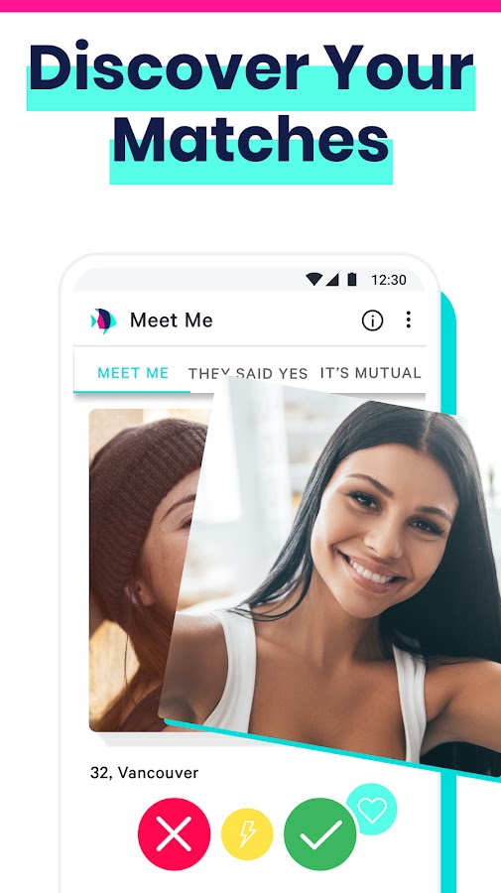Tap the red X reject button
Viewport: 501px width, 893px height.
(x=175, y=834)
